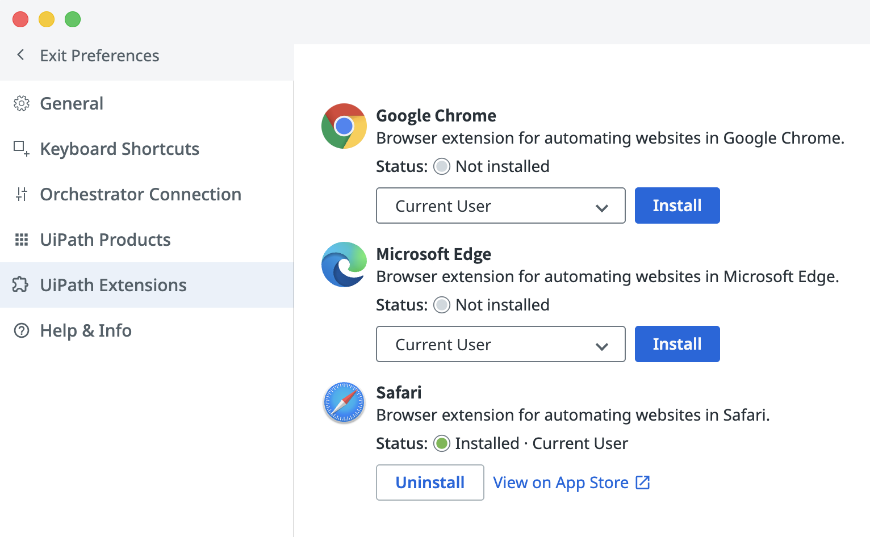The width and height of the screenshot is (870, 537).
Task: Open the Help & Info section
Action: click(x=147, y=330)
